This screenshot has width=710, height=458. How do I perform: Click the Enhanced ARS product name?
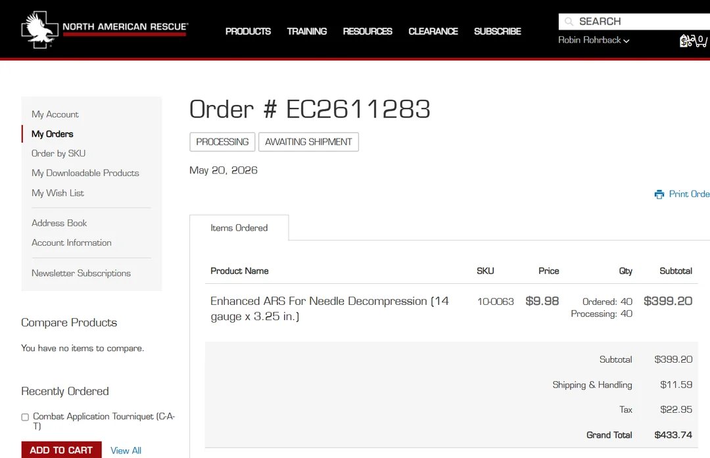[x=329, y=309]
